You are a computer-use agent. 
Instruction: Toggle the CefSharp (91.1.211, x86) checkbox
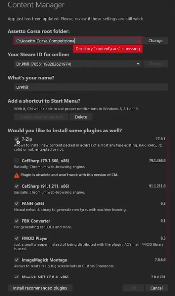[x=17, y=186]
